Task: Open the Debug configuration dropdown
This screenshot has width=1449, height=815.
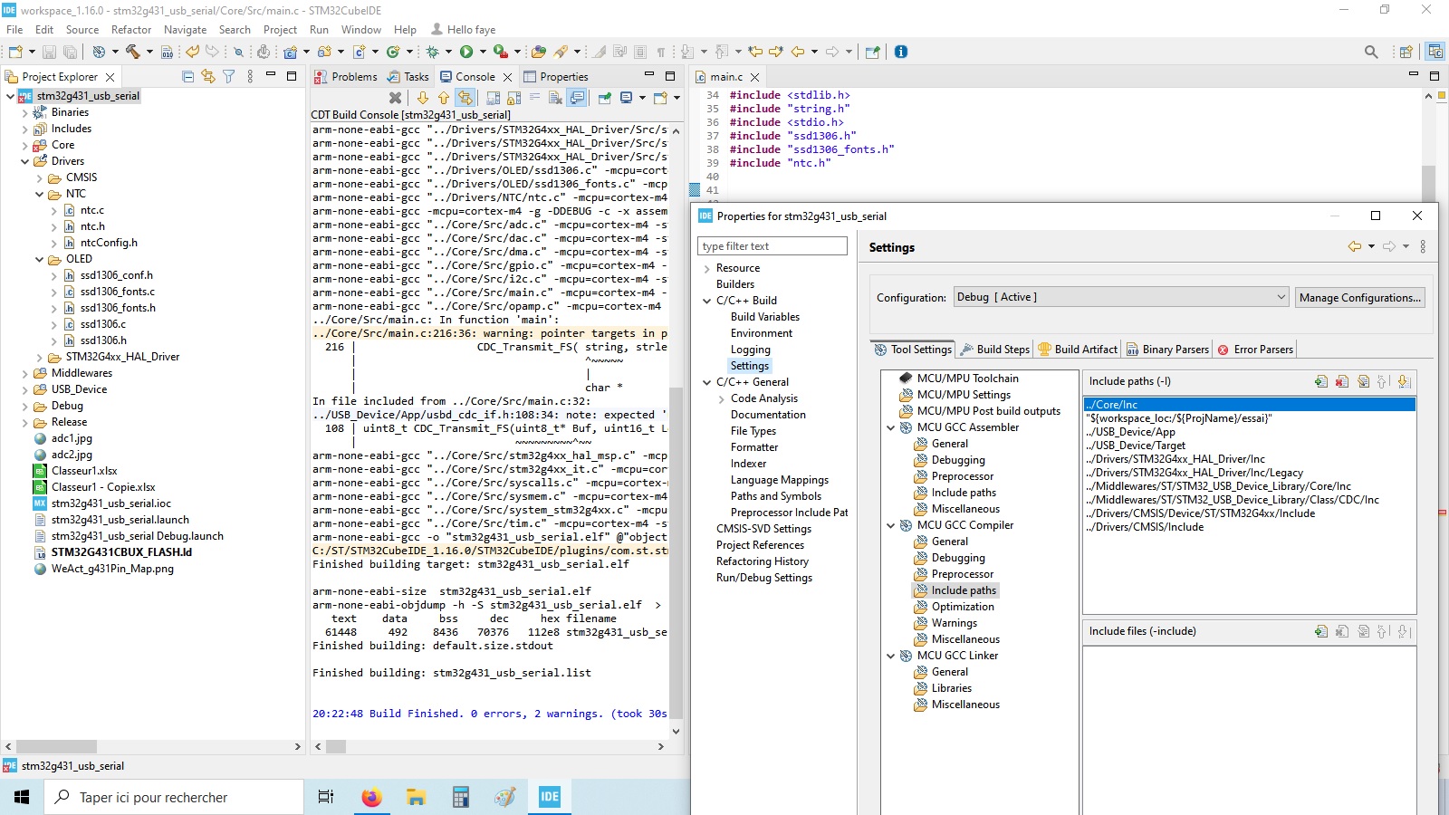Action: click(x=1279, y=296)
